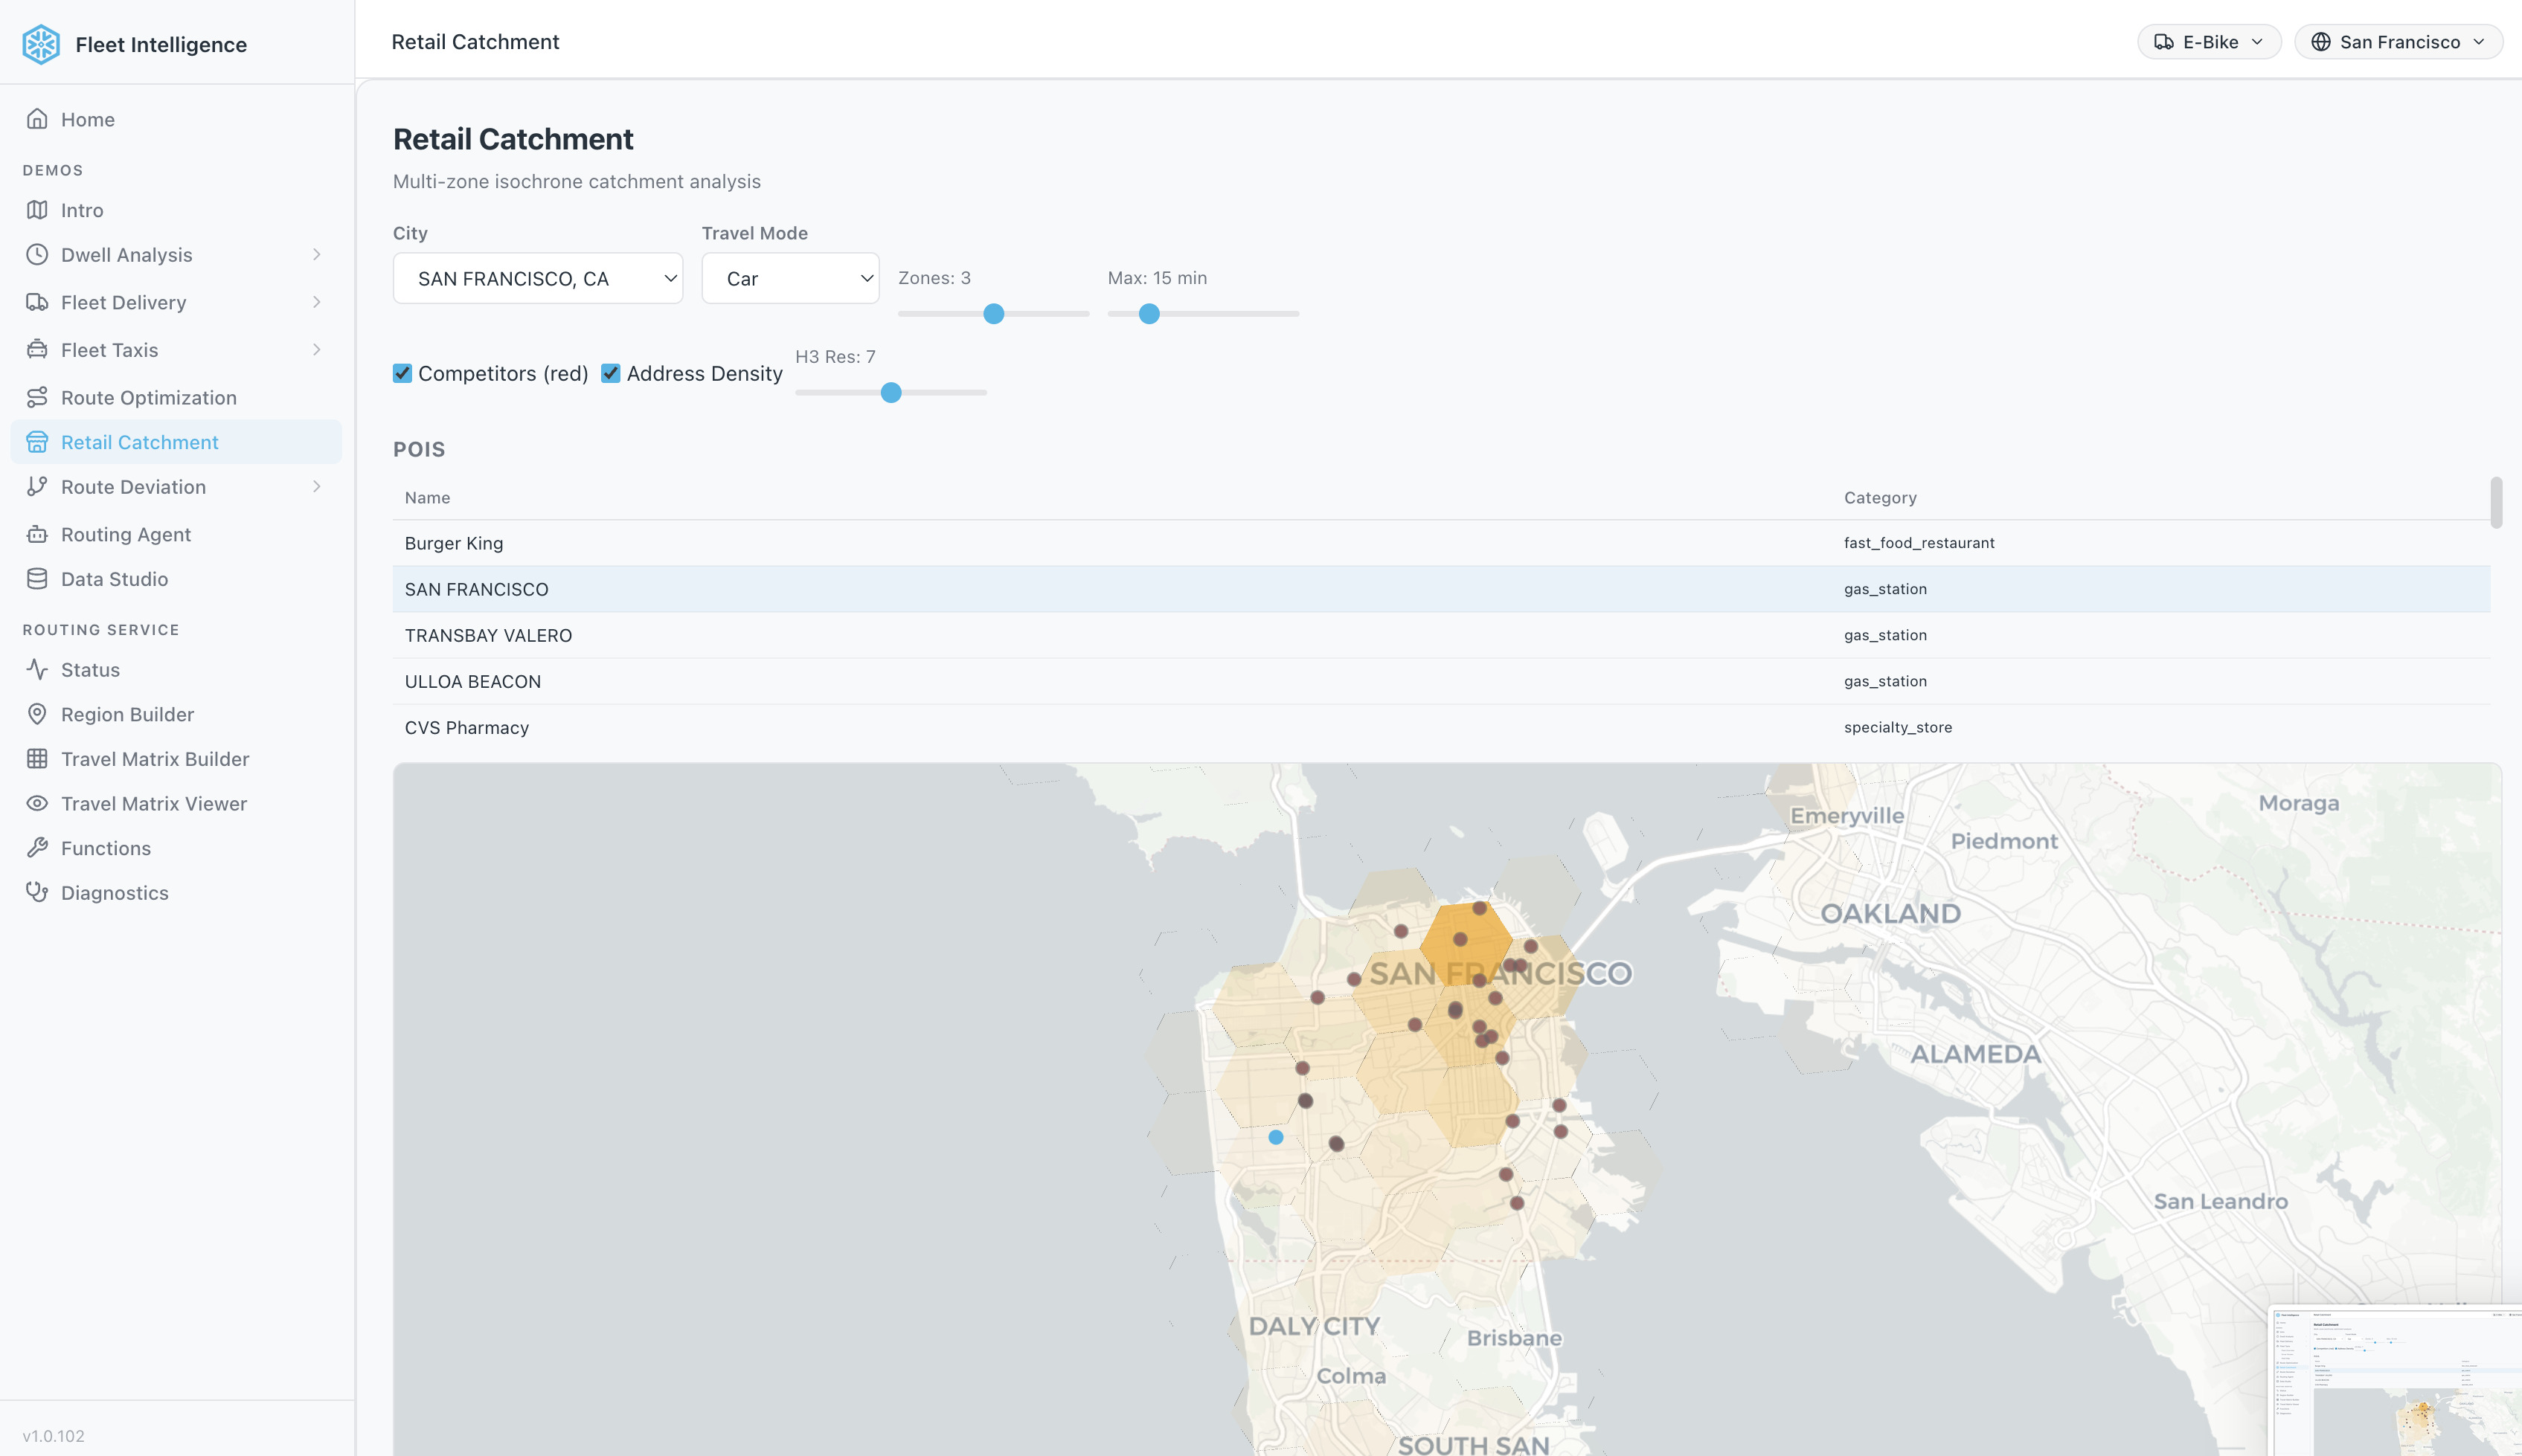This screenshot has width=2522, height=1456.
Task: Click the Home house icon
Action: [37, 119]
